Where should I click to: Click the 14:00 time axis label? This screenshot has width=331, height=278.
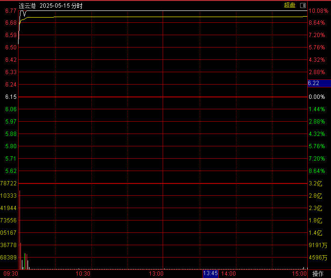point(228,274)
